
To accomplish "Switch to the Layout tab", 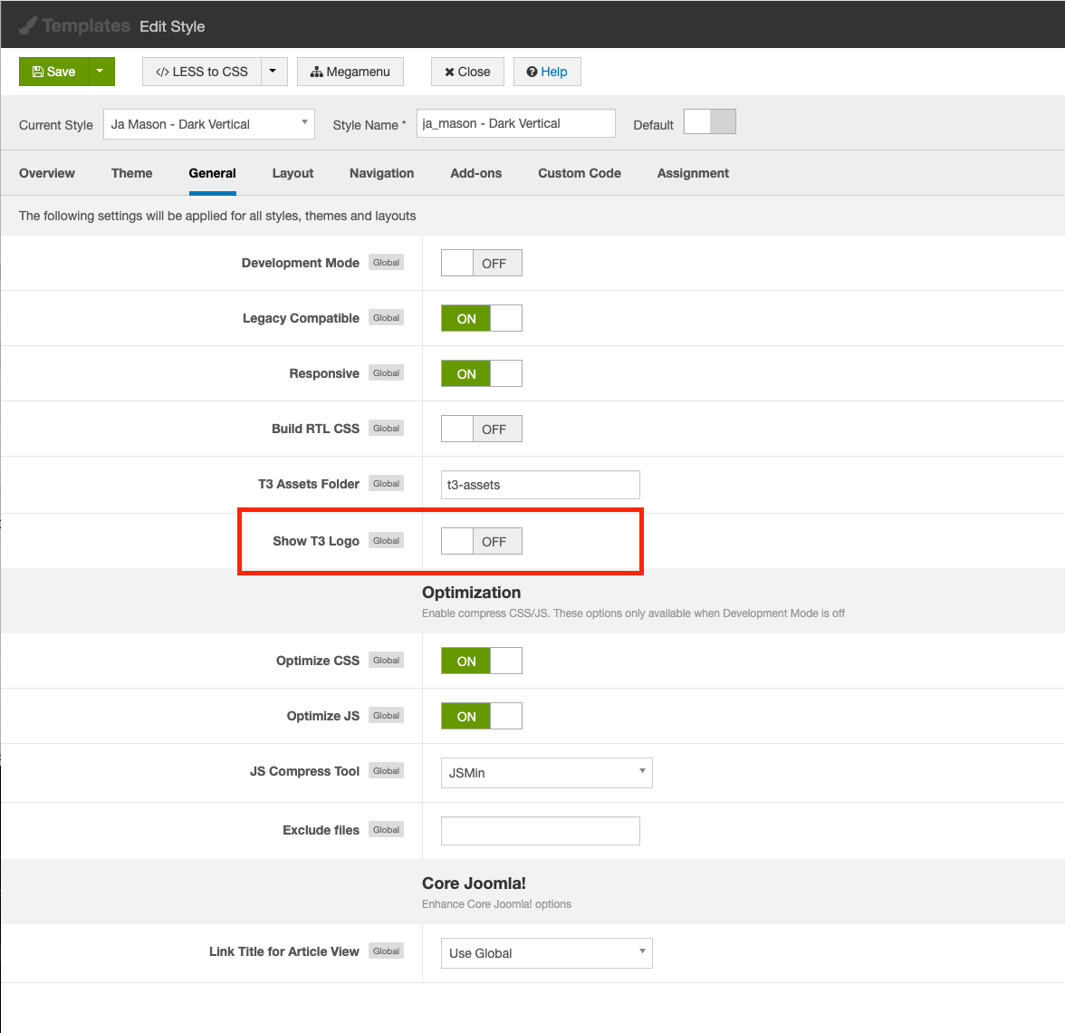I will click(x=293, y=173).
